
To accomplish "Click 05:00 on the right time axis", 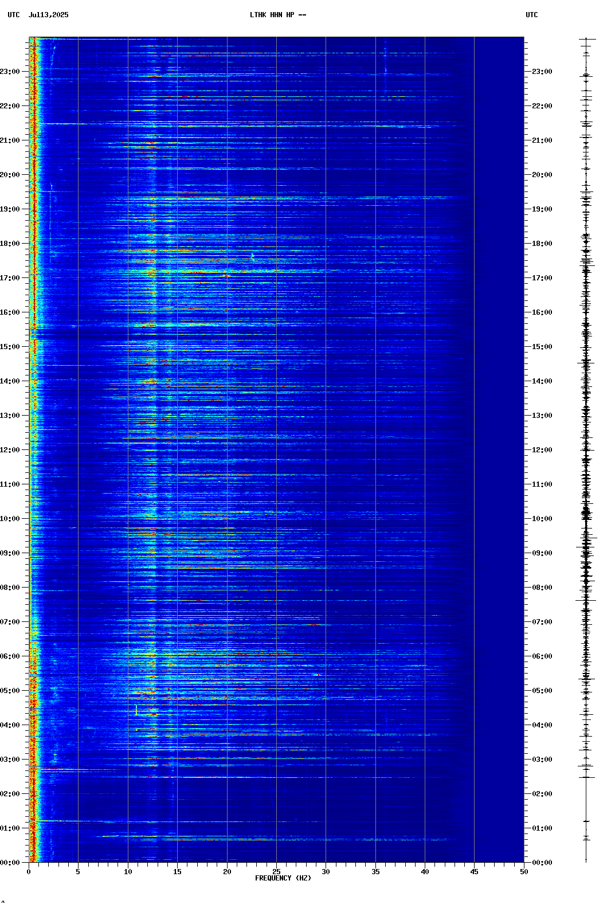I will 542,691.
